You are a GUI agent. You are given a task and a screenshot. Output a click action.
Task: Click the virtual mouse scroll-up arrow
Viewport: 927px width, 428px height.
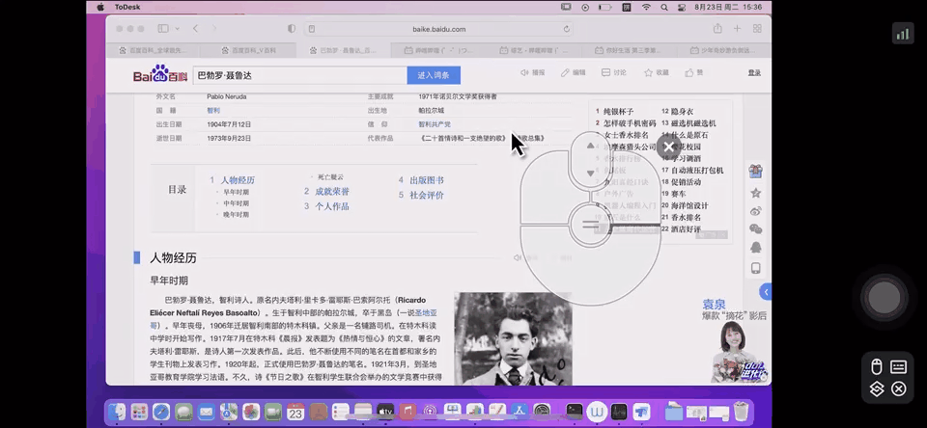point(590,146)
